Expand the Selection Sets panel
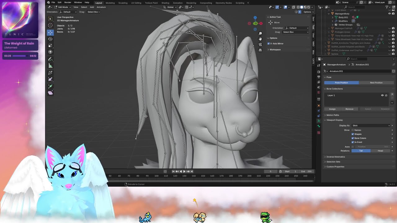Image resolution: width=397 pixels, height=223 pixels. click(x=333, y=162)
